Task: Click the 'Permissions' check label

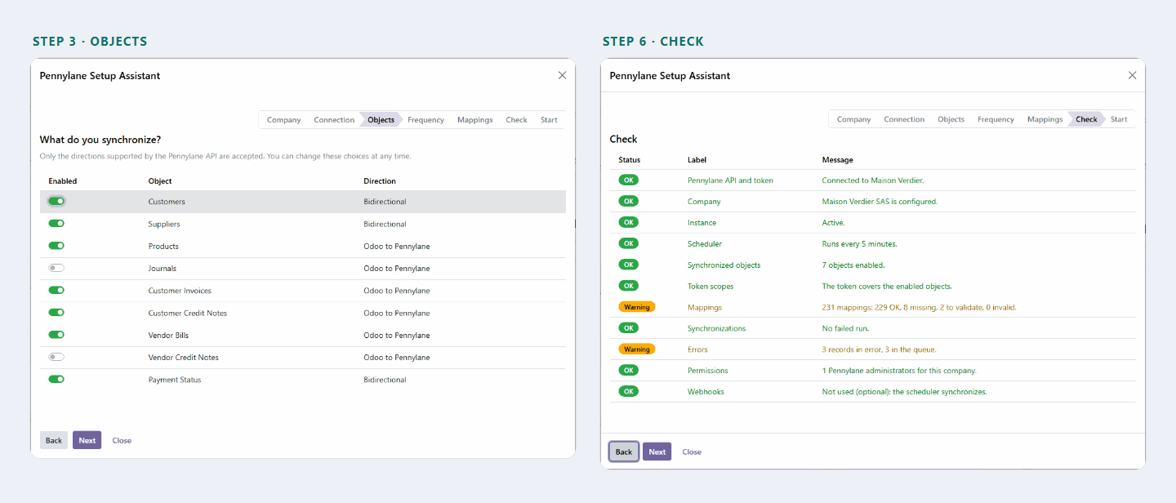Action: (708, 371)
